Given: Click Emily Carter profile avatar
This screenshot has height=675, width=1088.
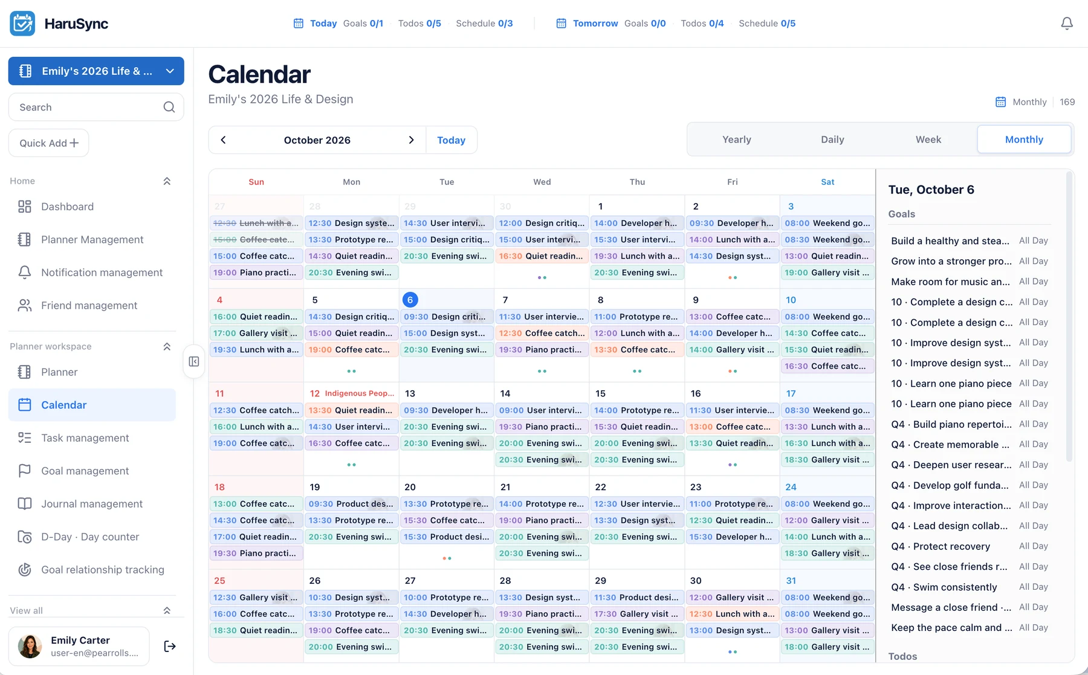Looking at the screenshot, I should coord(30,646).
